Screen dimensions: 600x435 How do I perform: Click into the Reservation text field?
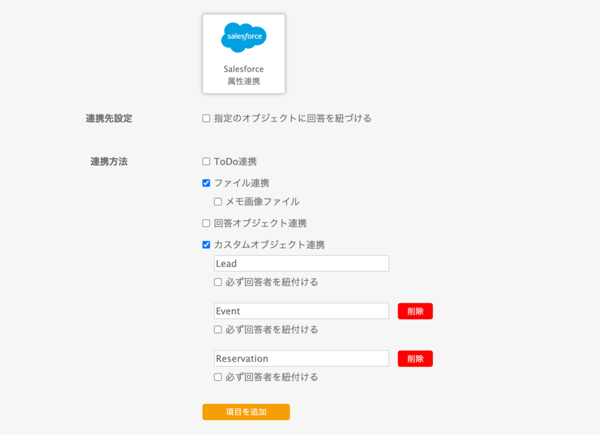tap(301, 358)
